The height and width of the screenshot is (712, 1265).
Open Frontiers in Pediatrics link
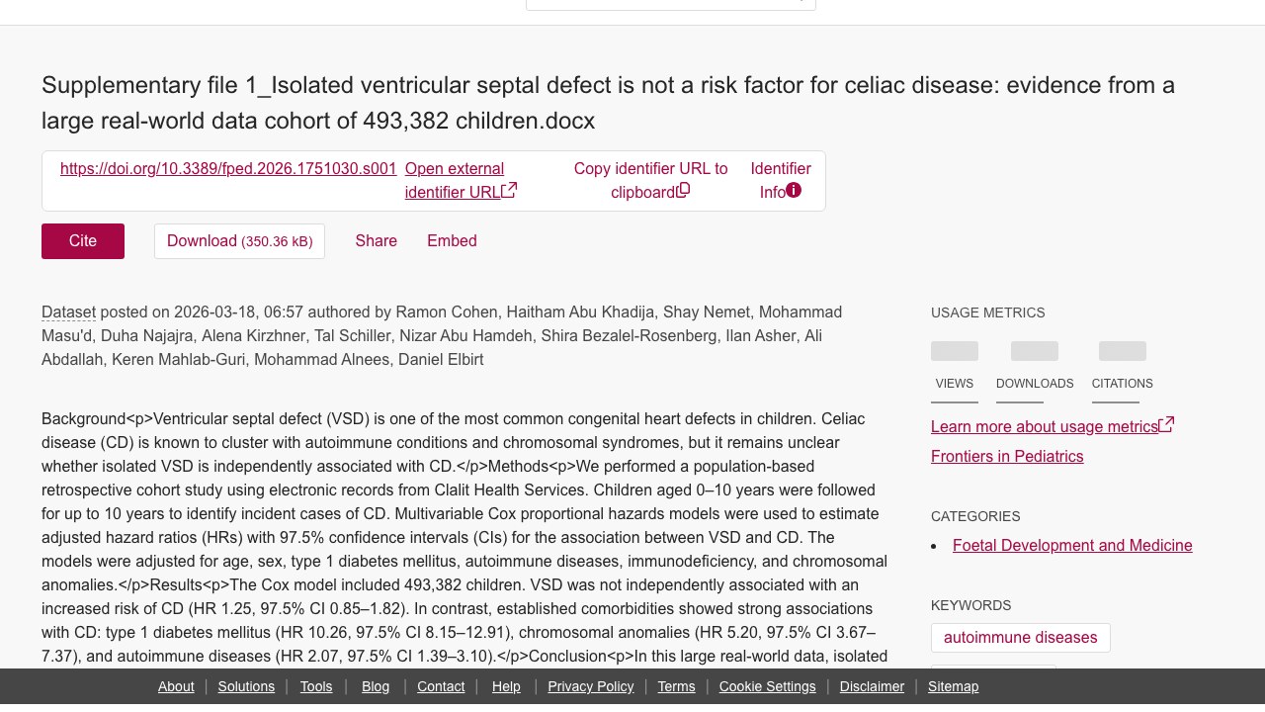click(x=1007, y=457)
